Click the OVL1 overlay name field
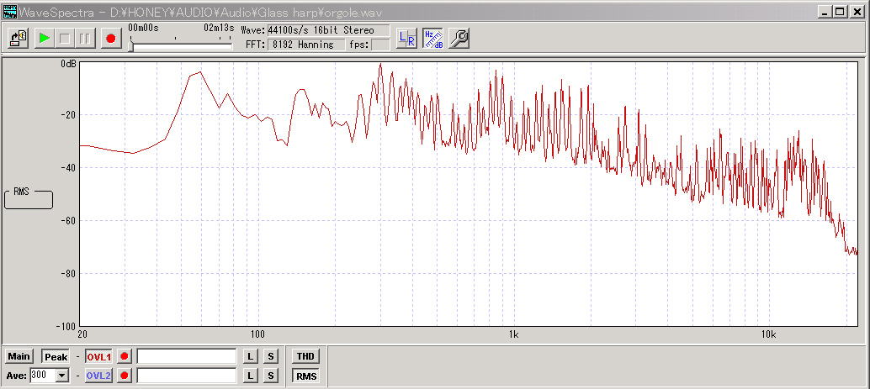 (x=187, y=356)
